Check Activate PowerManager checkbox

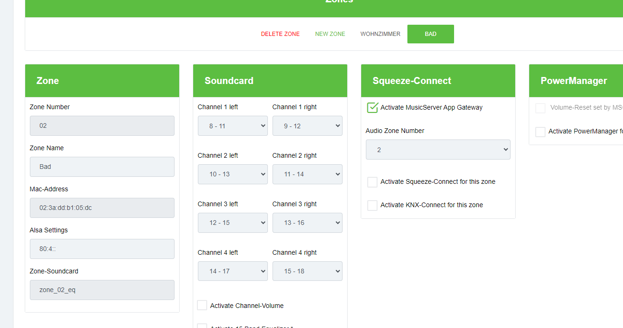click(x=540, y=132)
